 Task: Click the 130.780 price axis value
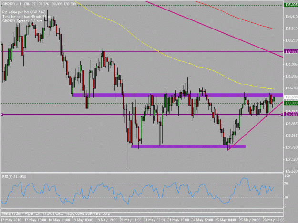[290, 88]
